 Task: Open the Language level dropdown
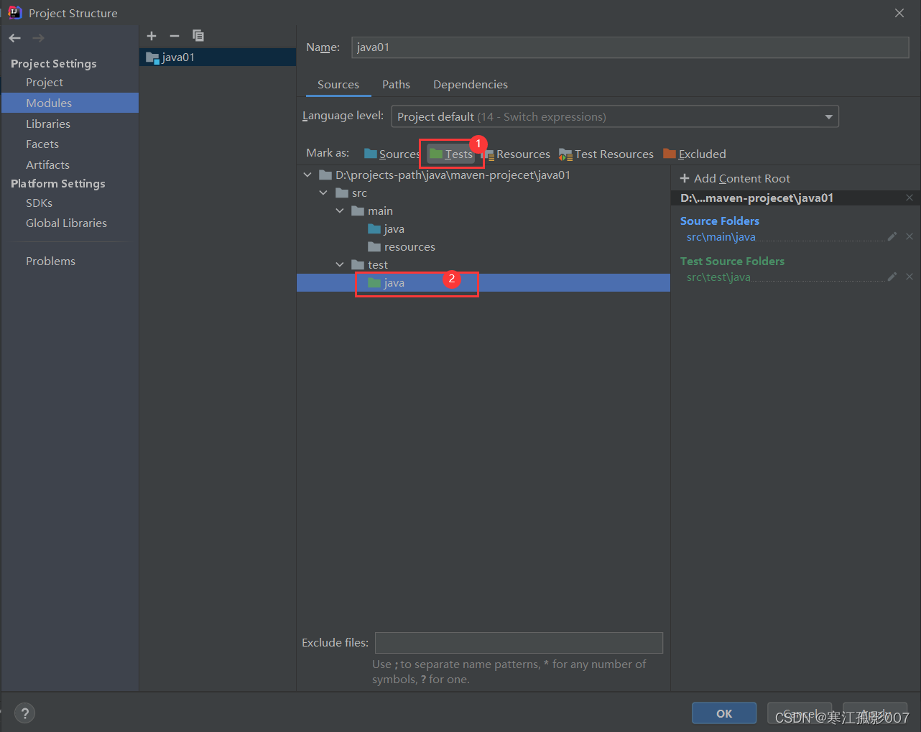615,116
